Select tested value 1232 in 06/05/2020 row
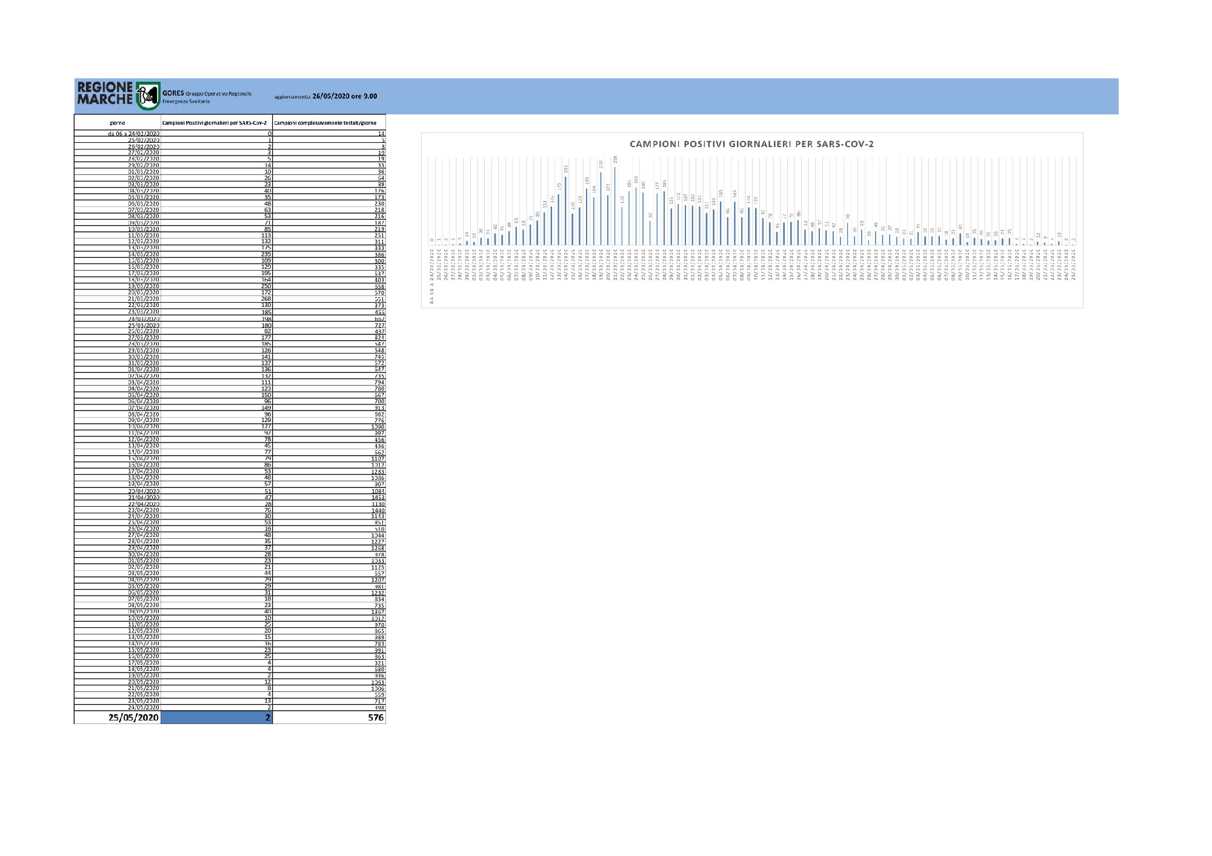This screenshot has width=1212, height=856. pos(378,593)
